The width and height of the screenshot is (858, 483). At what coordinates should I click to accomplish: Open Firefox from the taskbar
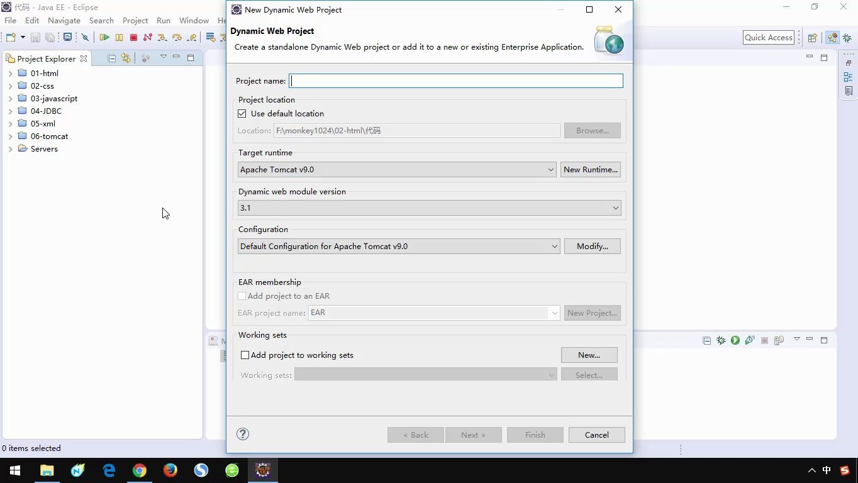click(x=170, y=470)
